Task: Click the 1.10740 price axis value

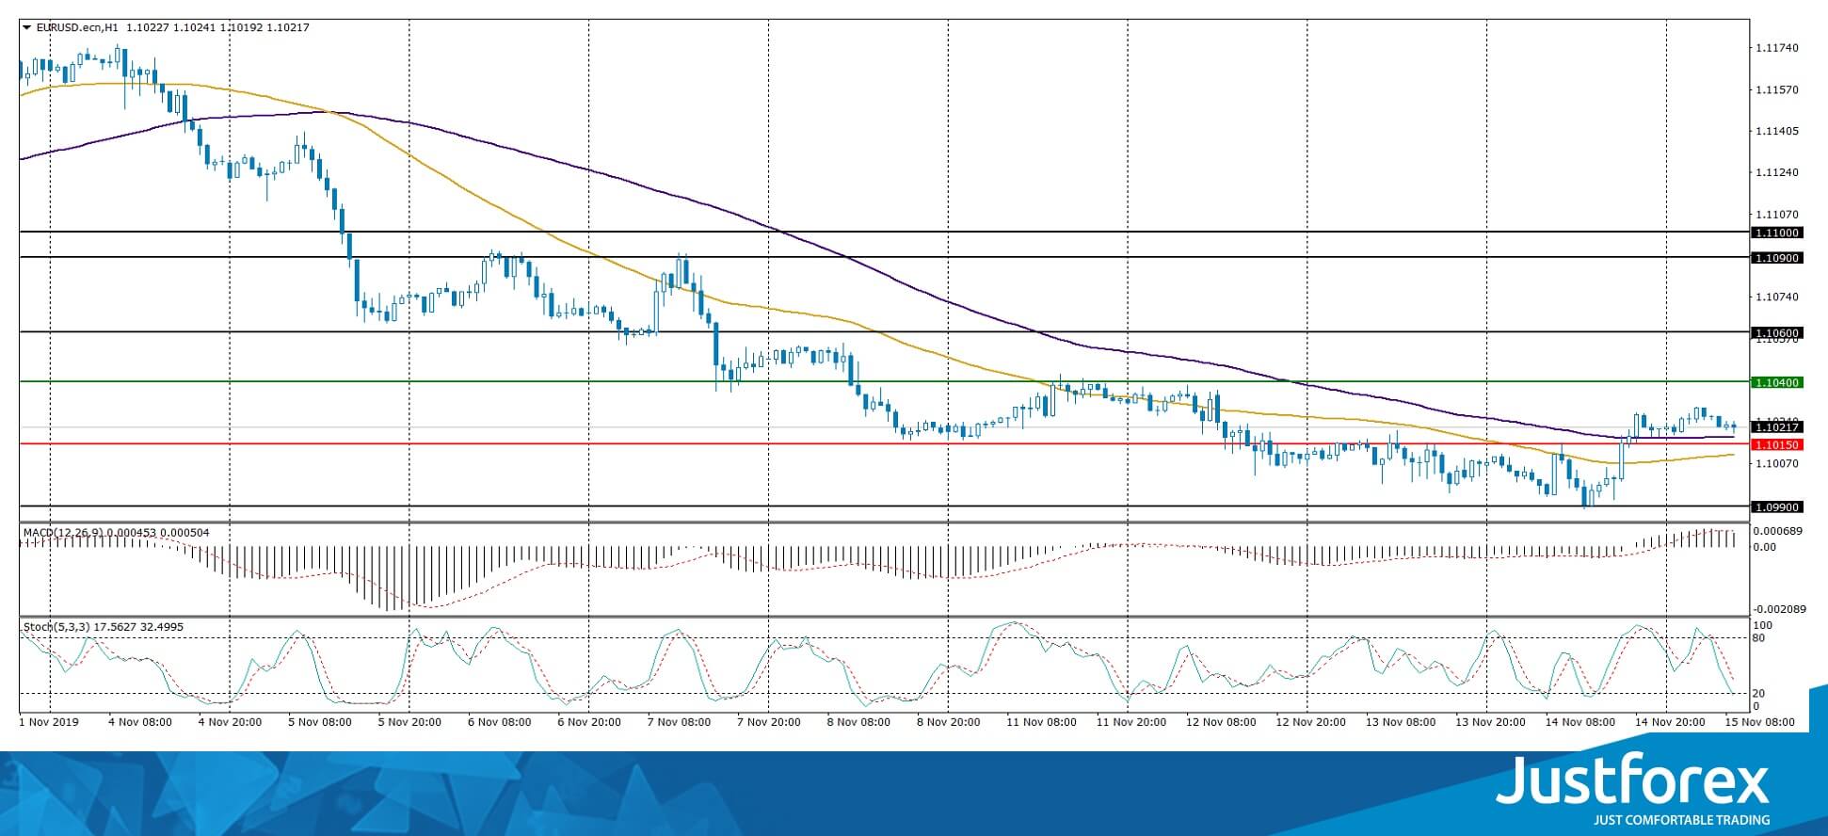Action: pos(1776,297)
